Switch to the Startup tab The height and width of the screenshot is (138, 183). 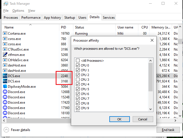click(70, 18)
